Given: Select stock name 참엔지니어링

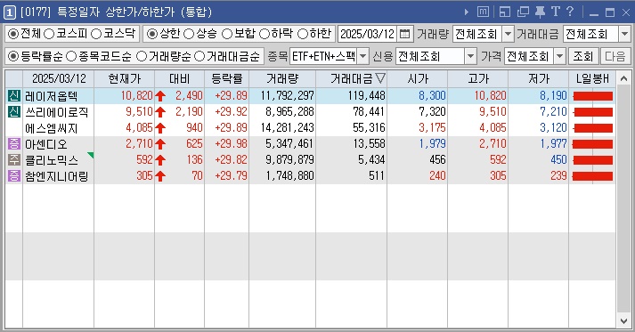Looking at the screenshot, I should (x=56, y=176).
